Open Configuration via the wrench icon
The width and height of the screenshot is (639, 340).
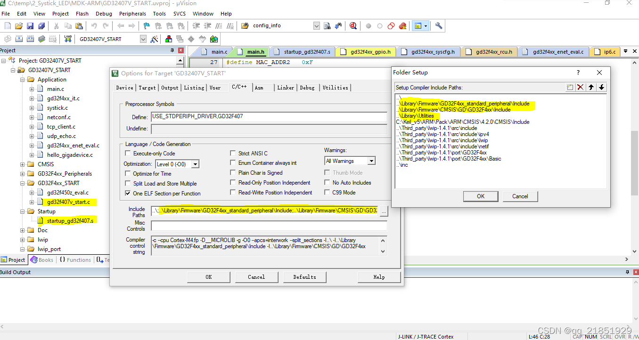[439, 26]
